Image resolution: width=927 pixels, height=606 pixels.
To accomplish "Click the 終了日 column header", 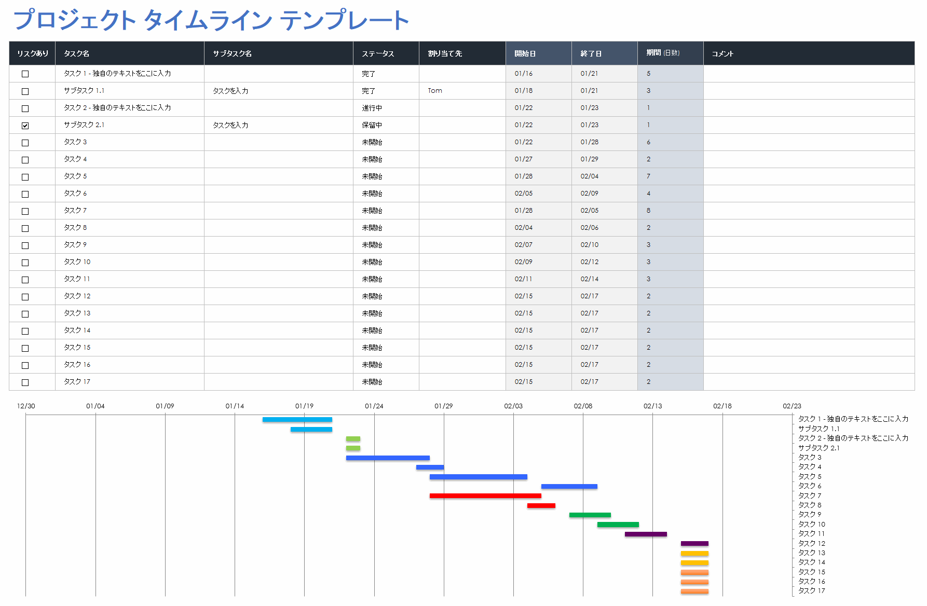I will tap(605, 53).
